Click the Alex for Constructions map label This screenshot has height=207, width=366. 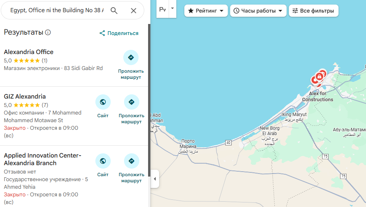(318, 96)
